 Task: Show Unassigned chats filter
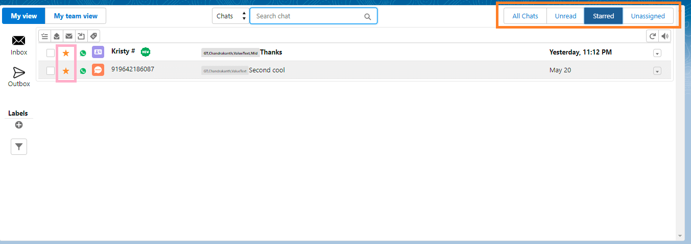tap(648, 16)
